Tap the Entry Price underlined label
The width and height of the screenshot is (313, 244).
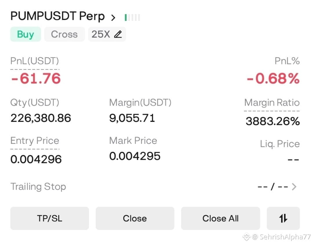(x=35, y=141)
